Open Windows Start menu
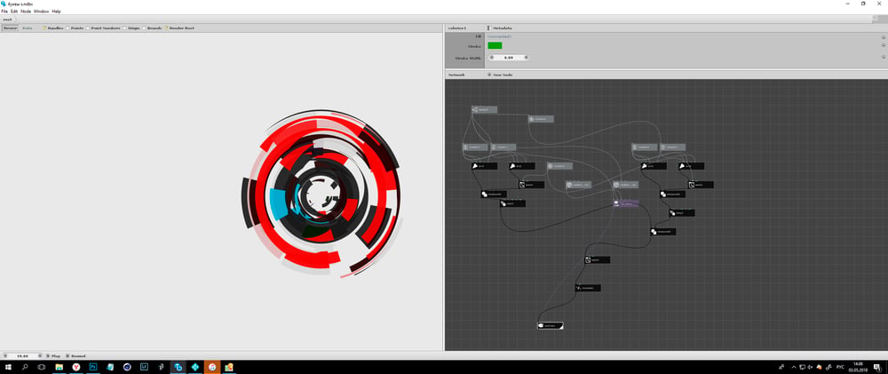The height and width of the screenshot is (374, 888). (9, 367)
